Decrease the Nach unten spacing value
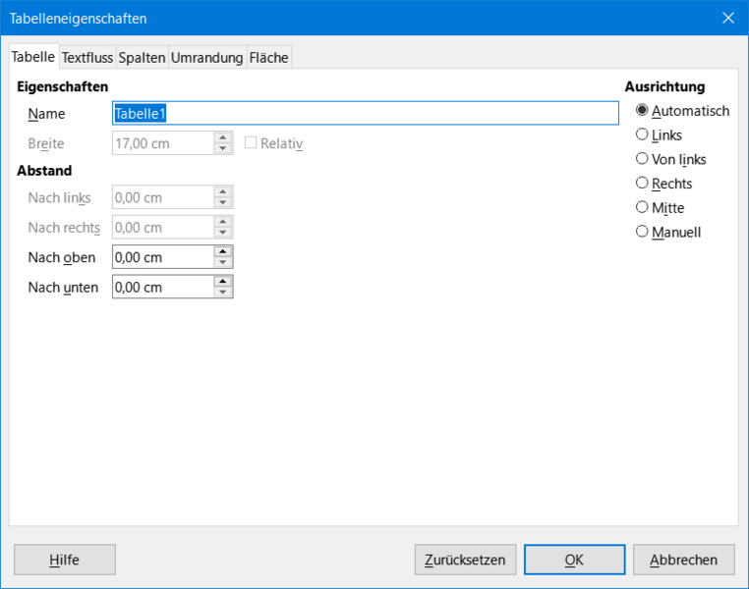Viewport: 749px width, 589px height. [x=222, y=293]
